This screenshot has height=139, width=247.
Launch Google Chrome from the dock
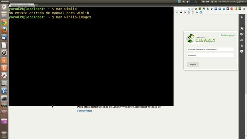coord(4,23)
